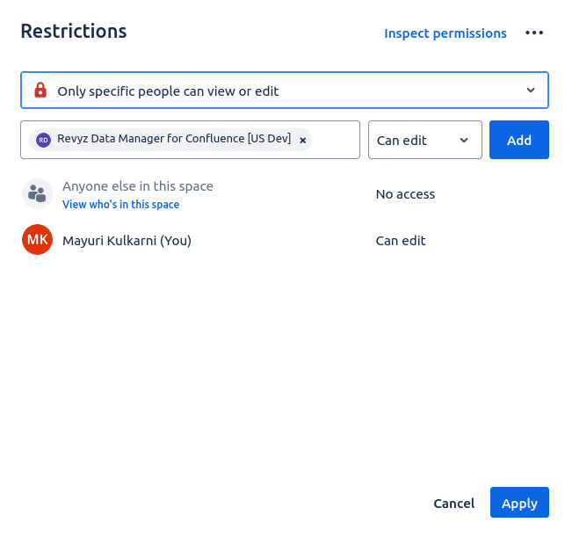Open Inspect permissions
565x537 pixels.
click(x=445, y=33)
